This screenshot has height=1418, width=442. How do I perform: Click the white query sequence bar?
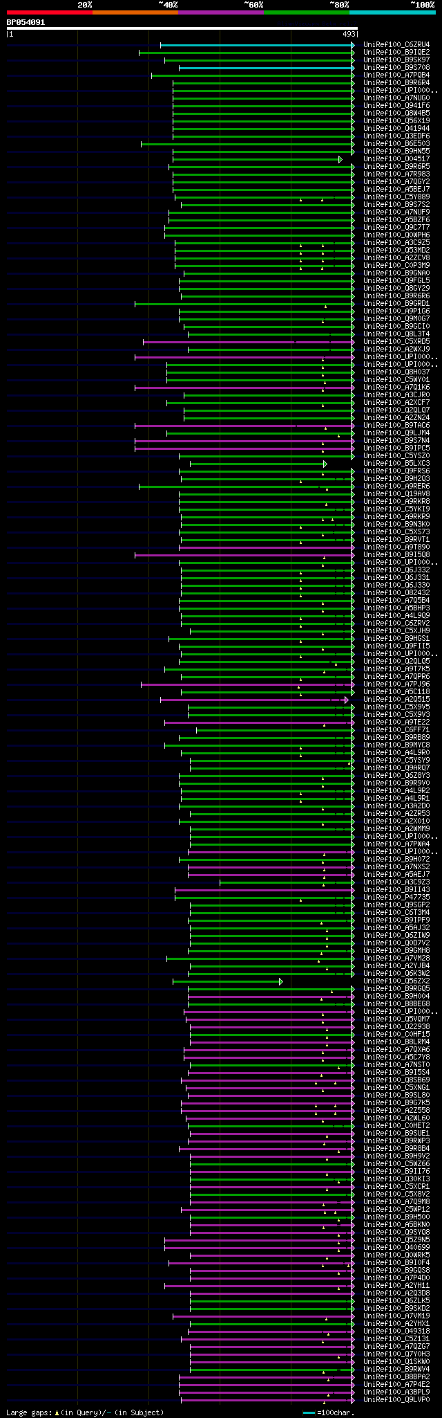pos(182,28)
